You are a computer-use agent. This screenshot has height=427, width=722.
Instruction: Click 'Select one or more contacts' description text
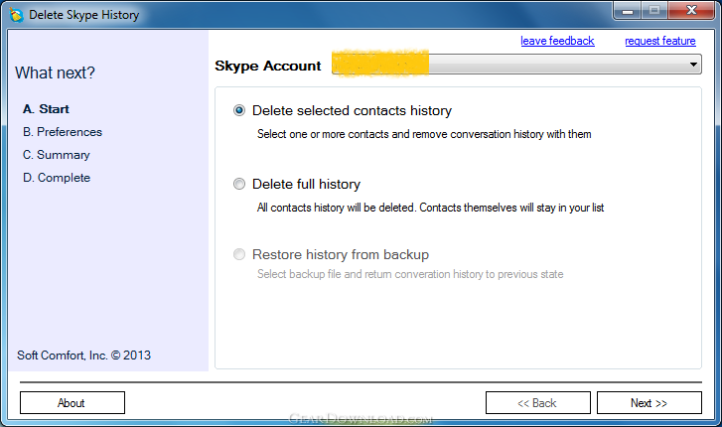(x=424, y=134)
